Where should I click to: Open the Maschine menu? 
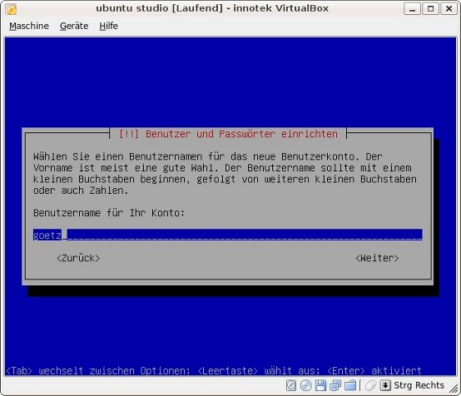29,26
